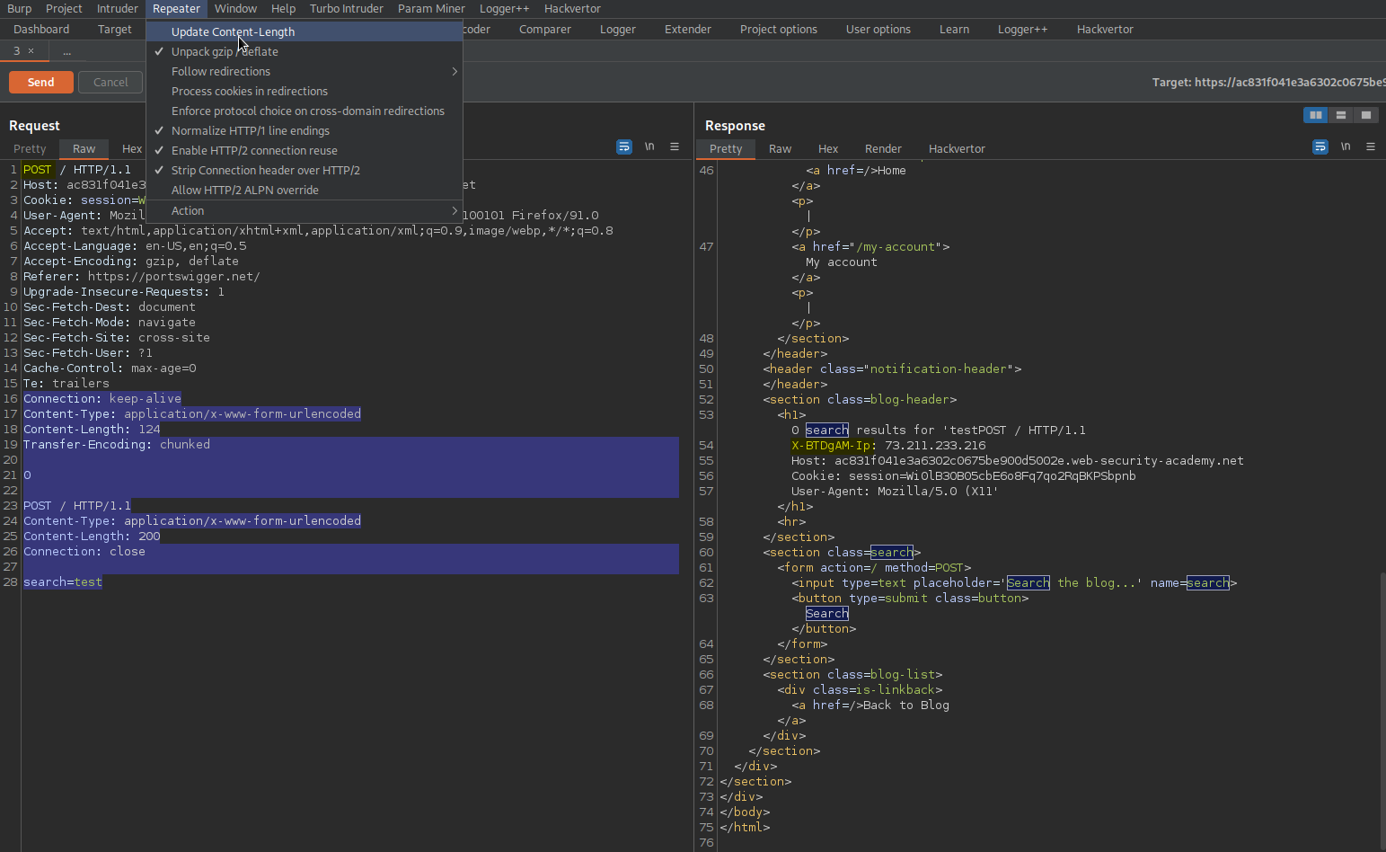The width and height of the screenshot is (1386, 852).
Task: Enable Process cookies in redirections
Action: [x=305, y=91]
